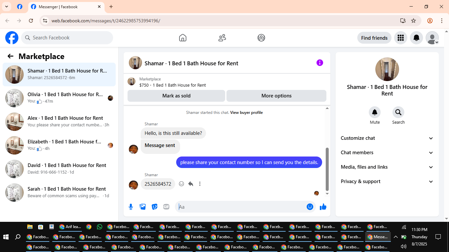Open the emoji picker in the message box
This screenshot has width=449, height=252.
coord(310,207)
